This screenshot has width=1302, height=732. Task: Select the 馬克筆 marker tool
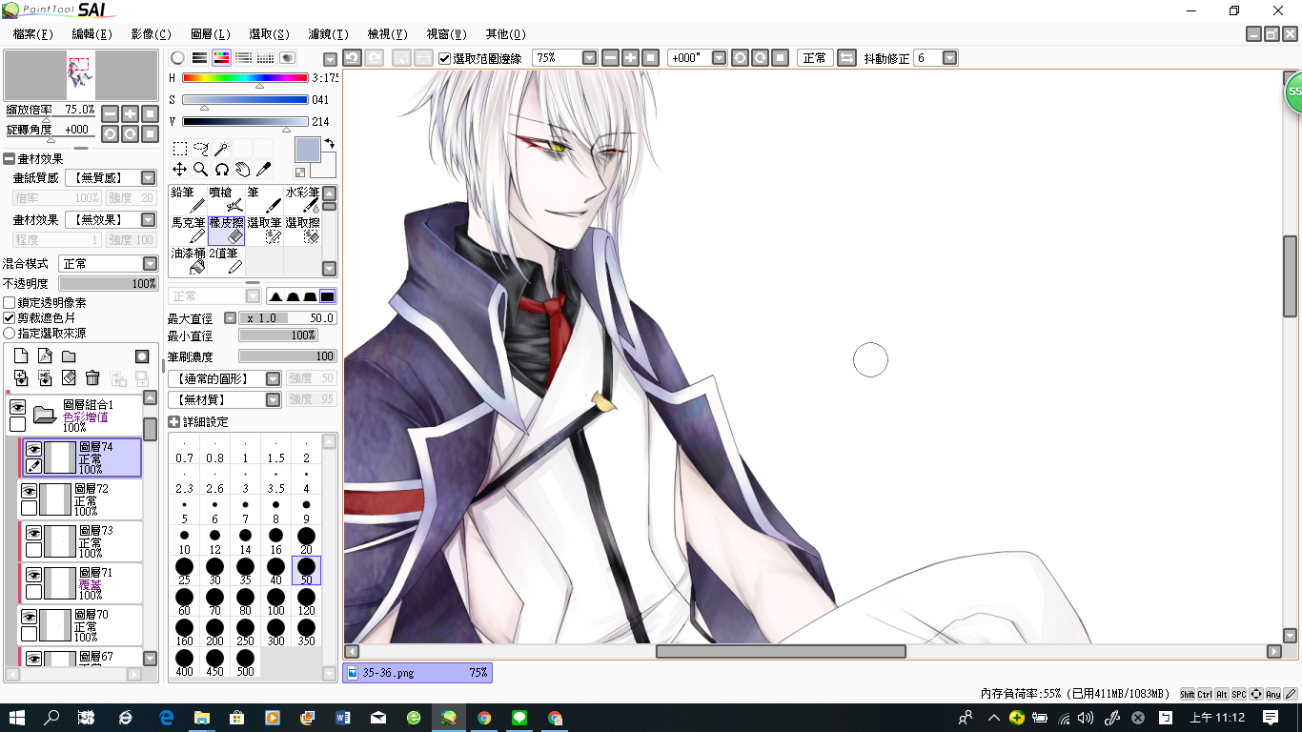point(188,230)
